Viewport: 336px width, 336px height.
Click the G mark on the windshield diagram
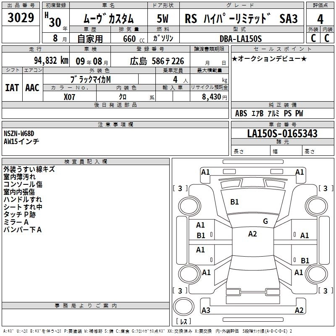point(265,221)
